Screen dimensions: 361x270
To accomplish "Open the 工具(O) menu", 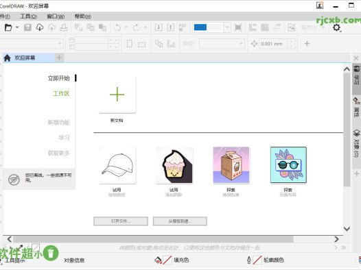I will click(x=29, y=16).
